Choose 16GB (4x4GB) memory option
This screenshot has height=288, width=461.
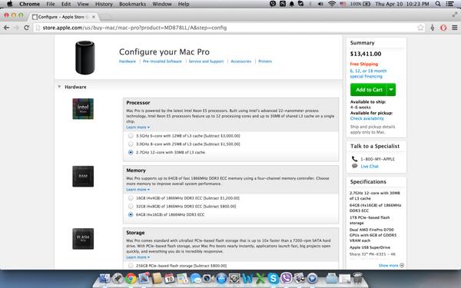click(x=131, y=198)
